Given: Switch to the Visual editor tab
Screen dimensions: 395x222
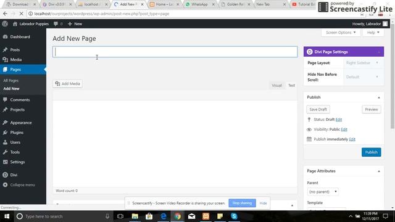Looking at the screenshot, I should (276, 85).
